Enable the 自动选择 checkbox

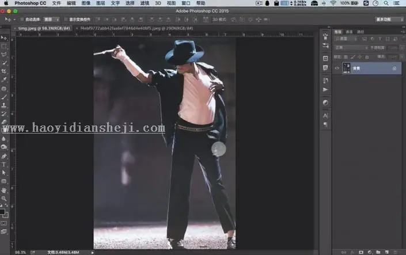pos(22,20)
